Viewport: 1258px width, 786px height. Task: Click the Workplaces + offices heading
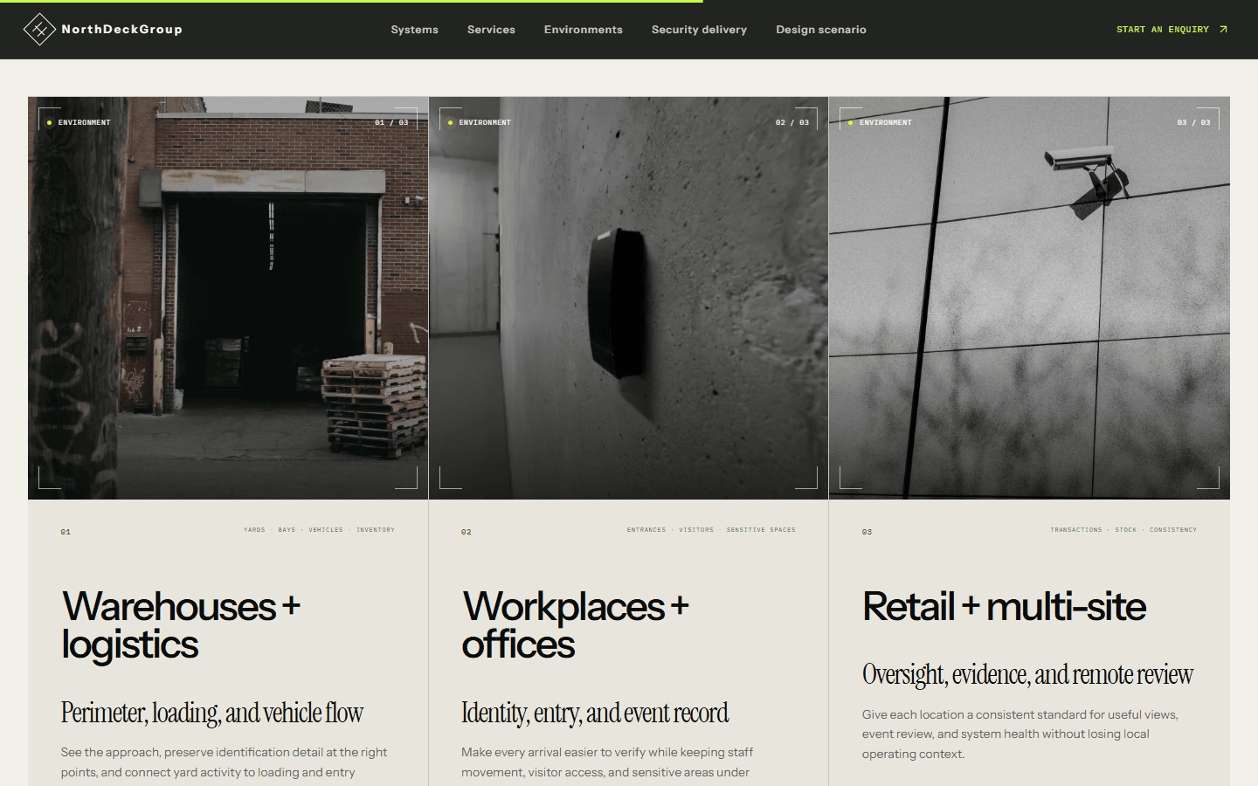(x=575, y=625)
